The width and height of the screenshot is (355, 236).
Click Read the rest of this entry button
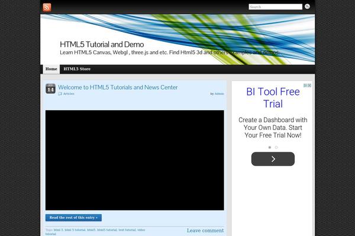point(73,218)
